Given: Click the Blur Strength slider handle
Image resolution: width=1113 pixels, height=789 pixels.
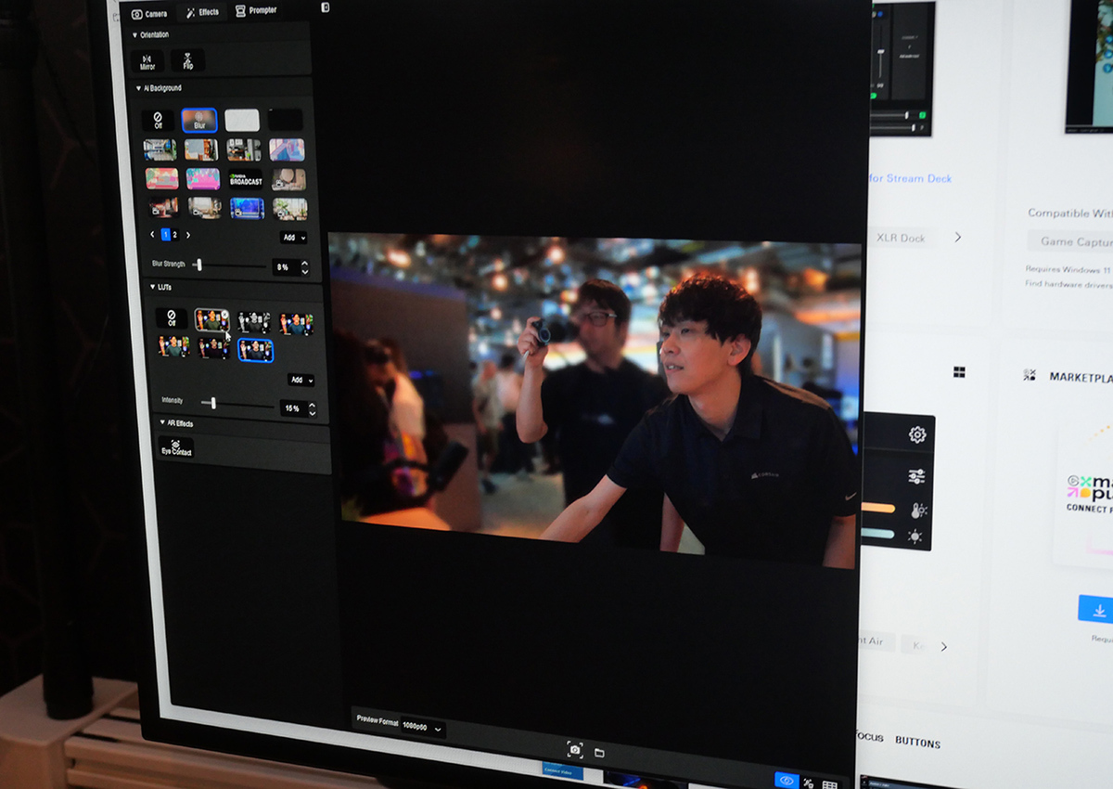Looking at the screenshot, I should (x=198, y=265).
